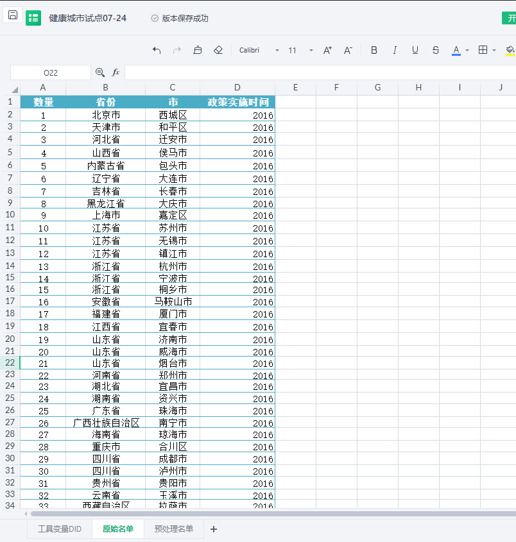Open the borders dropdown arrow

coord(494,51)
